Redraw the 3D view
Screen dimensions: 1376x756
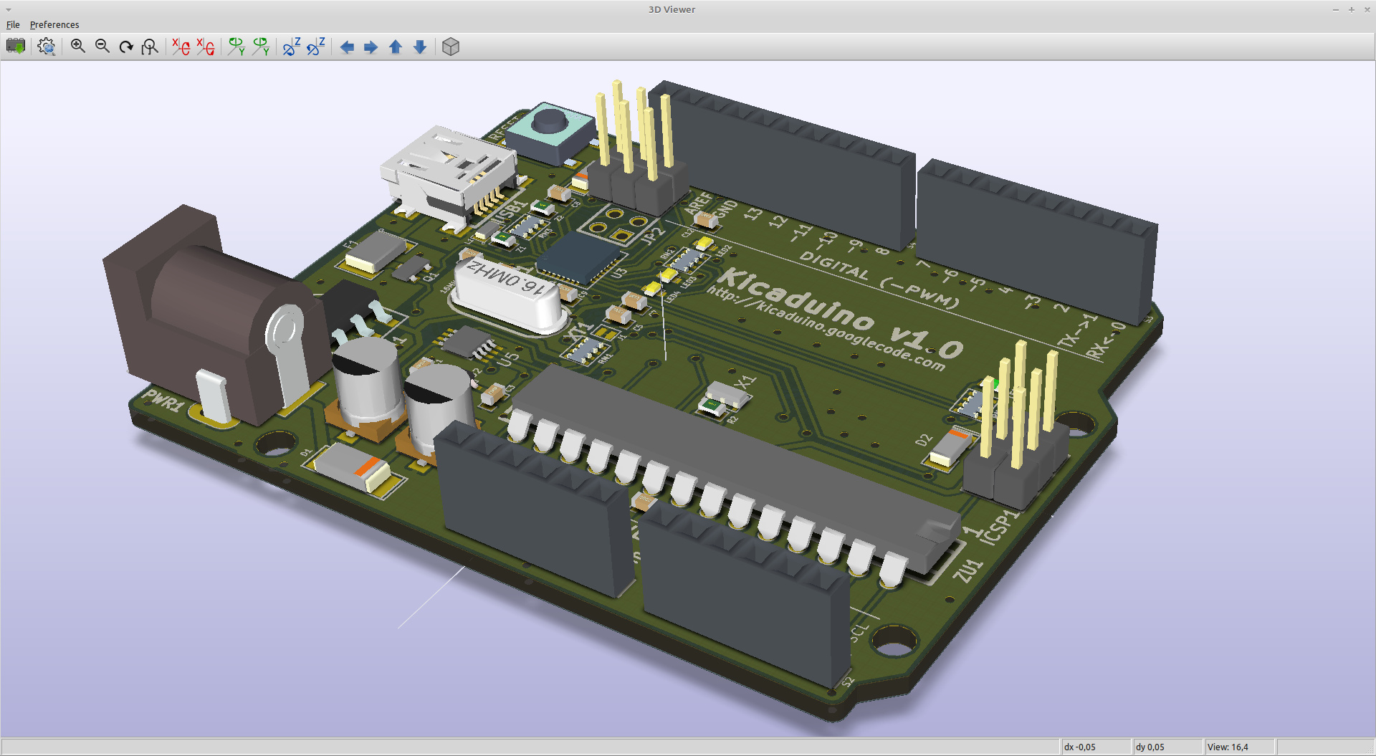pyautogui.click(x=126, y=47)
